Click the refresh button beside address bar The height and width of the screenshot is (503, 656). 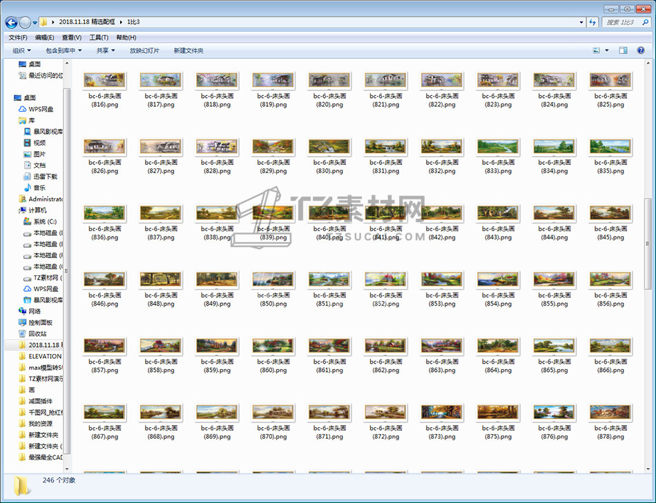click(x=592, y=22)
